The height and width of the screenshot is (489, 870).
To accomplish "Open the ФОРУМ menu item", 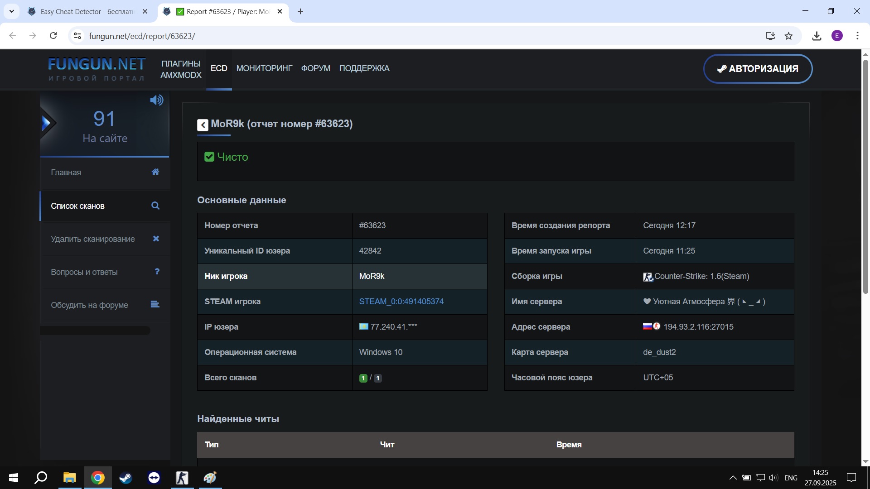I will click(315, 68).
